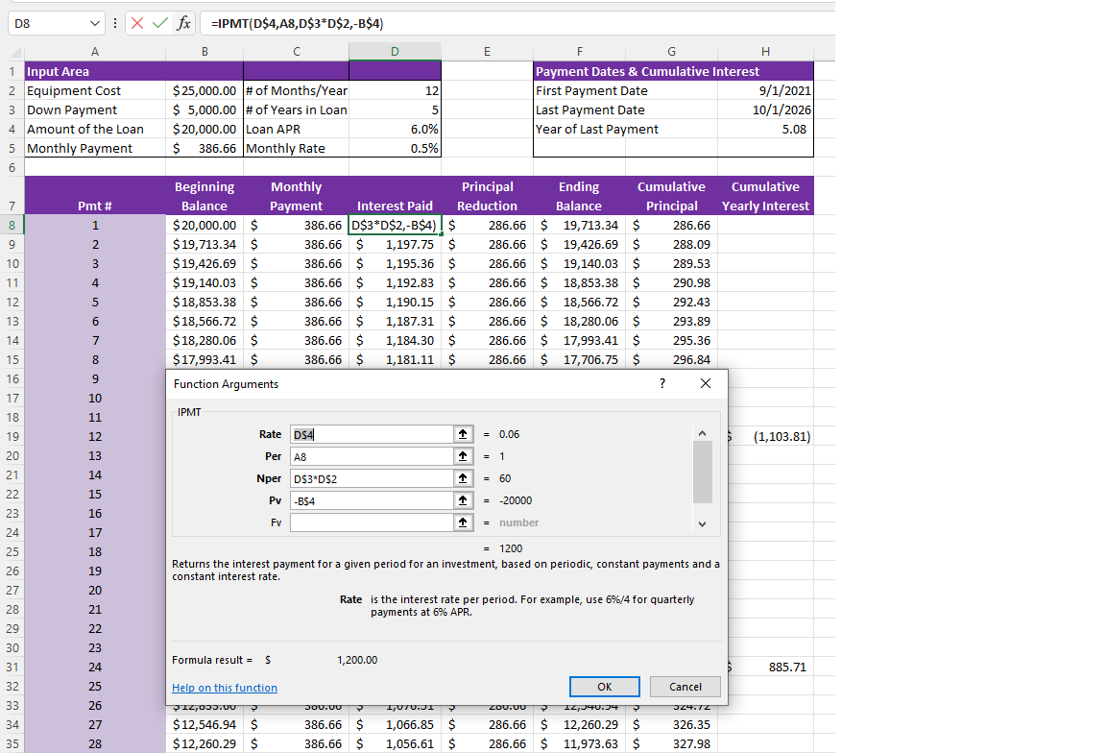Viewport: 1106px width, 753px height.
Task: Select row 8 header
Action: pos(12,225)
